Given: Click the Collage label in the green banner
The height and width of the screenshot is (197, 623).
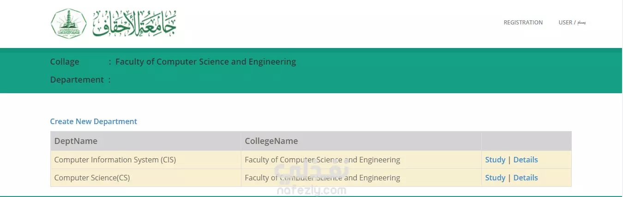Looking at the screenshot, I should click(x=65, y=62).
